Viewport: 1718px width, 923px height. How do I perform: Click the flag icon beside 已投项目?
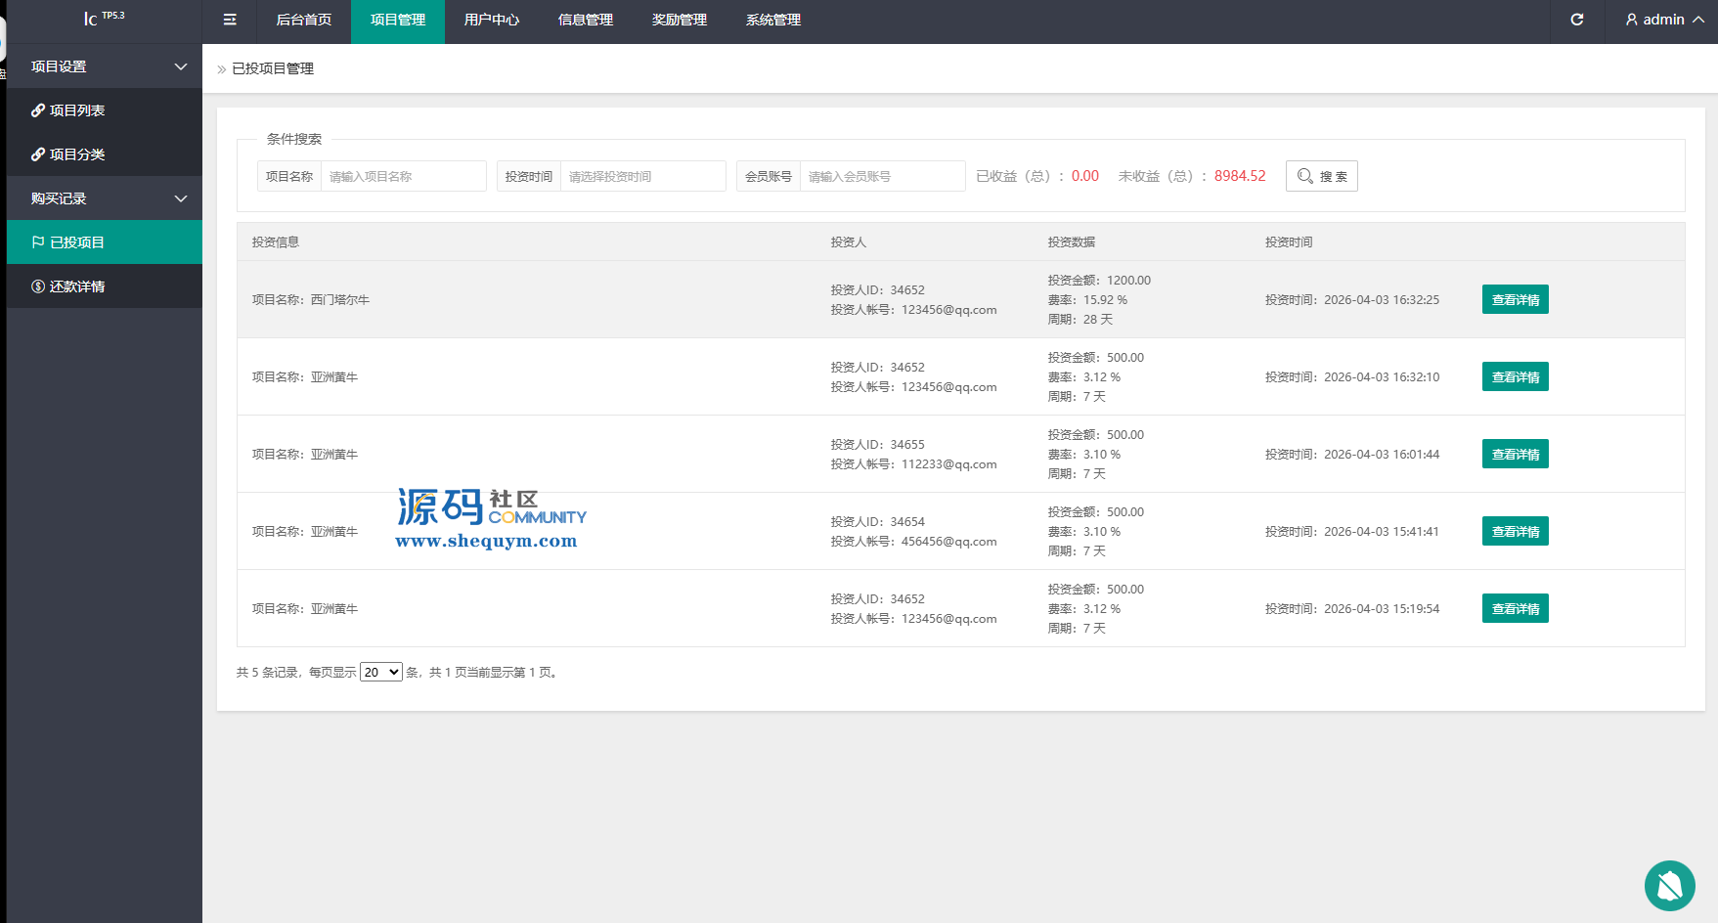[38, 242]
